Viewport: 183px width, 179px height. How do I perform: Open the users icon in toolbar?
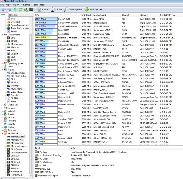pos(26,10)
